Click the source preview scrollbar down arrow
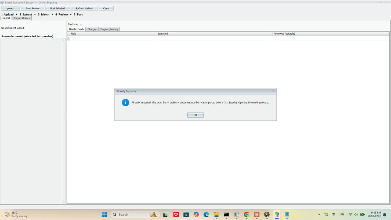This screenshot has height=220, width=391. (x=64, y=202)
